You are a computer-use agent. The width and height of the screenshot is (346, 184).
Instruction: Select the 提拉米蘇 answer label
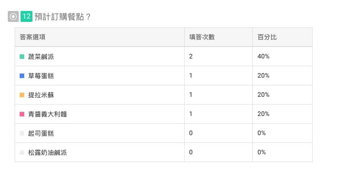[41, 95]
